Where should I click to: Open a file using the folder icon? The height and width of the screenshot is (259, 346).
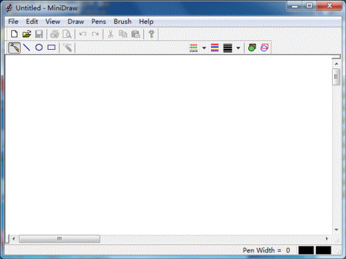click(27, 34)
